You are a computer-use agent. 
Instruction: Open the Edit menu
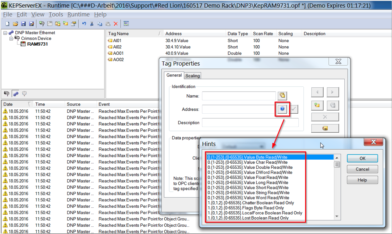coord(22,15)
